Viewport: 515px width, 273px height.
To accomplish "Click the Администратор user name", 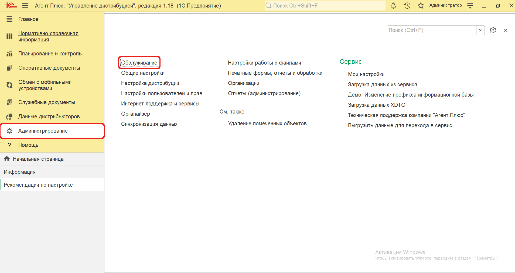I will [445, 5].
